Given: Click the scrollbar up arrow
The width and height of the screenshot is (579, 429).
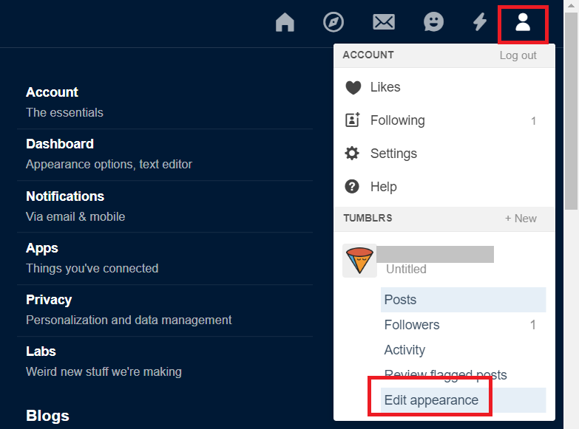Looking at the screenshot, I should (571, 5).
